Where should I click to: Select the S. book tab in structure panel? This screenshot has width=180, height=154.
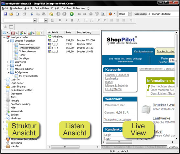tap(15, 33)
